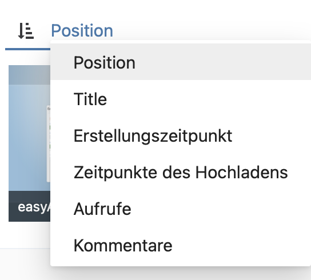Select Position in the sort menu
This screenshot has width=311, height=280.
181,62
